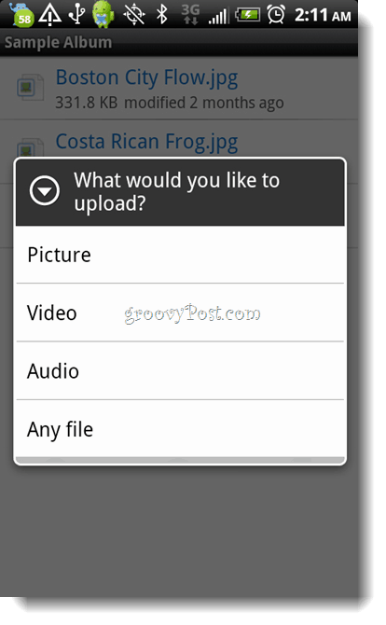The height and width of the screenshot is (625, 386).
Task: Tap the Sample Album title bar
Action: coord(179,42)
